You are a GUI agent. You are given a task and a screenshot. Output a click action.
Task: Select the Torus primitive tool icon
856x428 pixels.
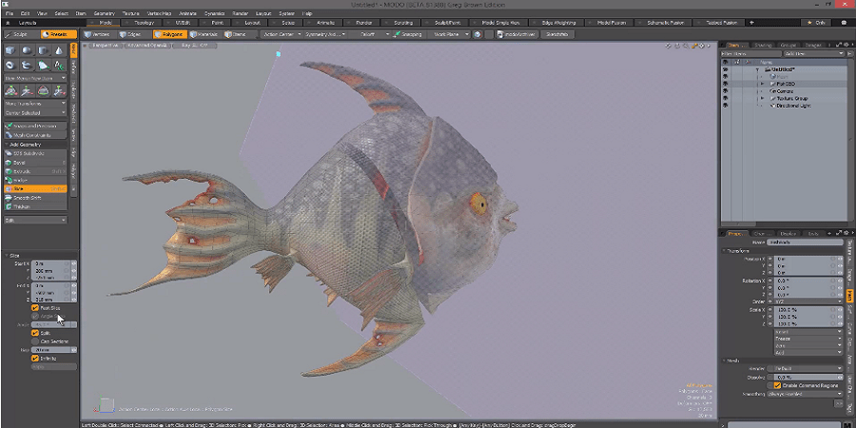(10, 66)
